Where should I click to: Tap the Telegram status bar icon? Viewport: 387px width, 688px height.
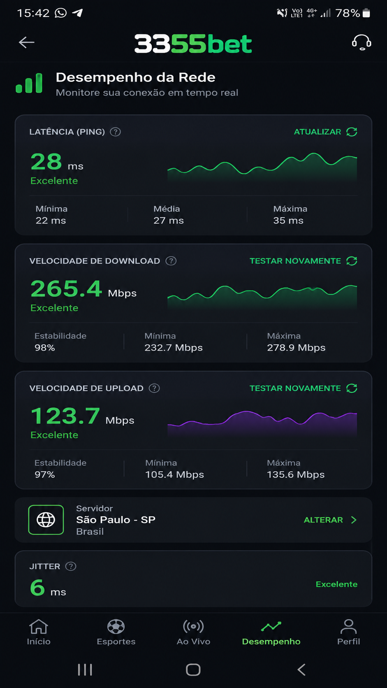pos(77,13)
